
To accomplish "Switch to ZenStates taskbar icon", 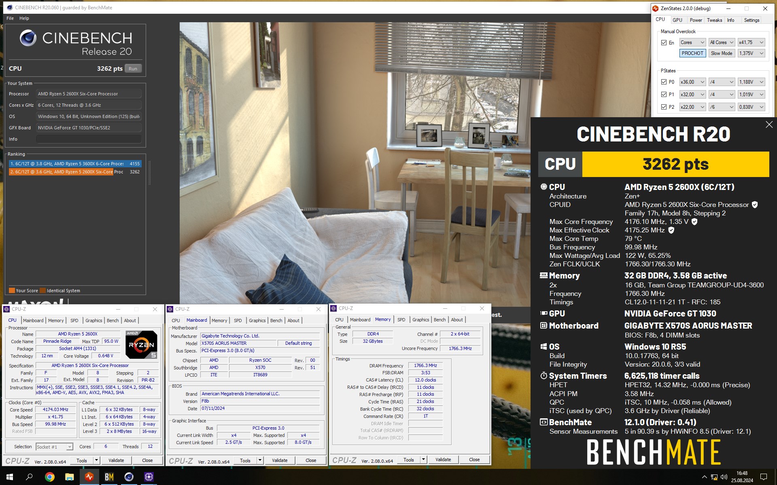I will [x=89, y=477].
